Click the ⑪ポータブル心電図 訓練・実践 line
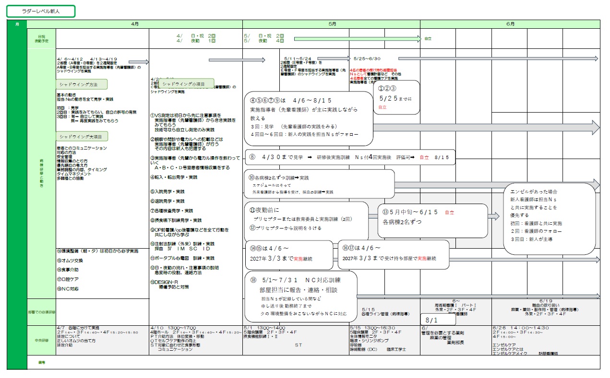Image resolution: width=610 pixels, height=378 pixels. tap(183, 258)
